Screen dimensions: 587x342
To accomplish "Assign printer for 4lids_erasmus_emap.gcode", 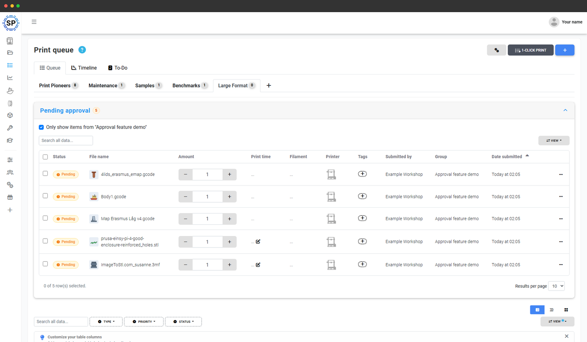I will click(331, 174).
